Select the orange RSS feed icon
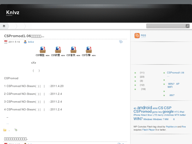Image resolution: width=192 pixels, height=144 pixels. [137, 36]
